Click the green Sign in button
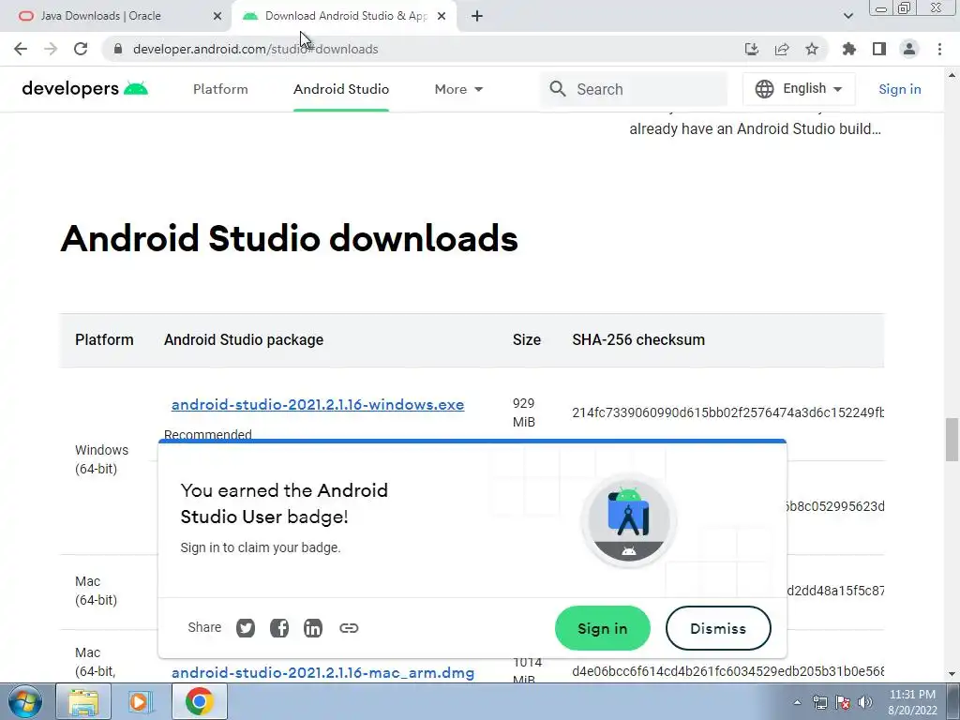Viewport: 960px width, 720px height. click(603, 628)
